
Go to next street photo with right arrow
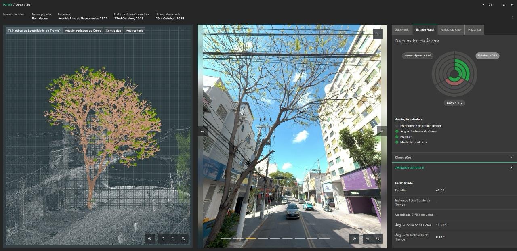tap(382, 131)
